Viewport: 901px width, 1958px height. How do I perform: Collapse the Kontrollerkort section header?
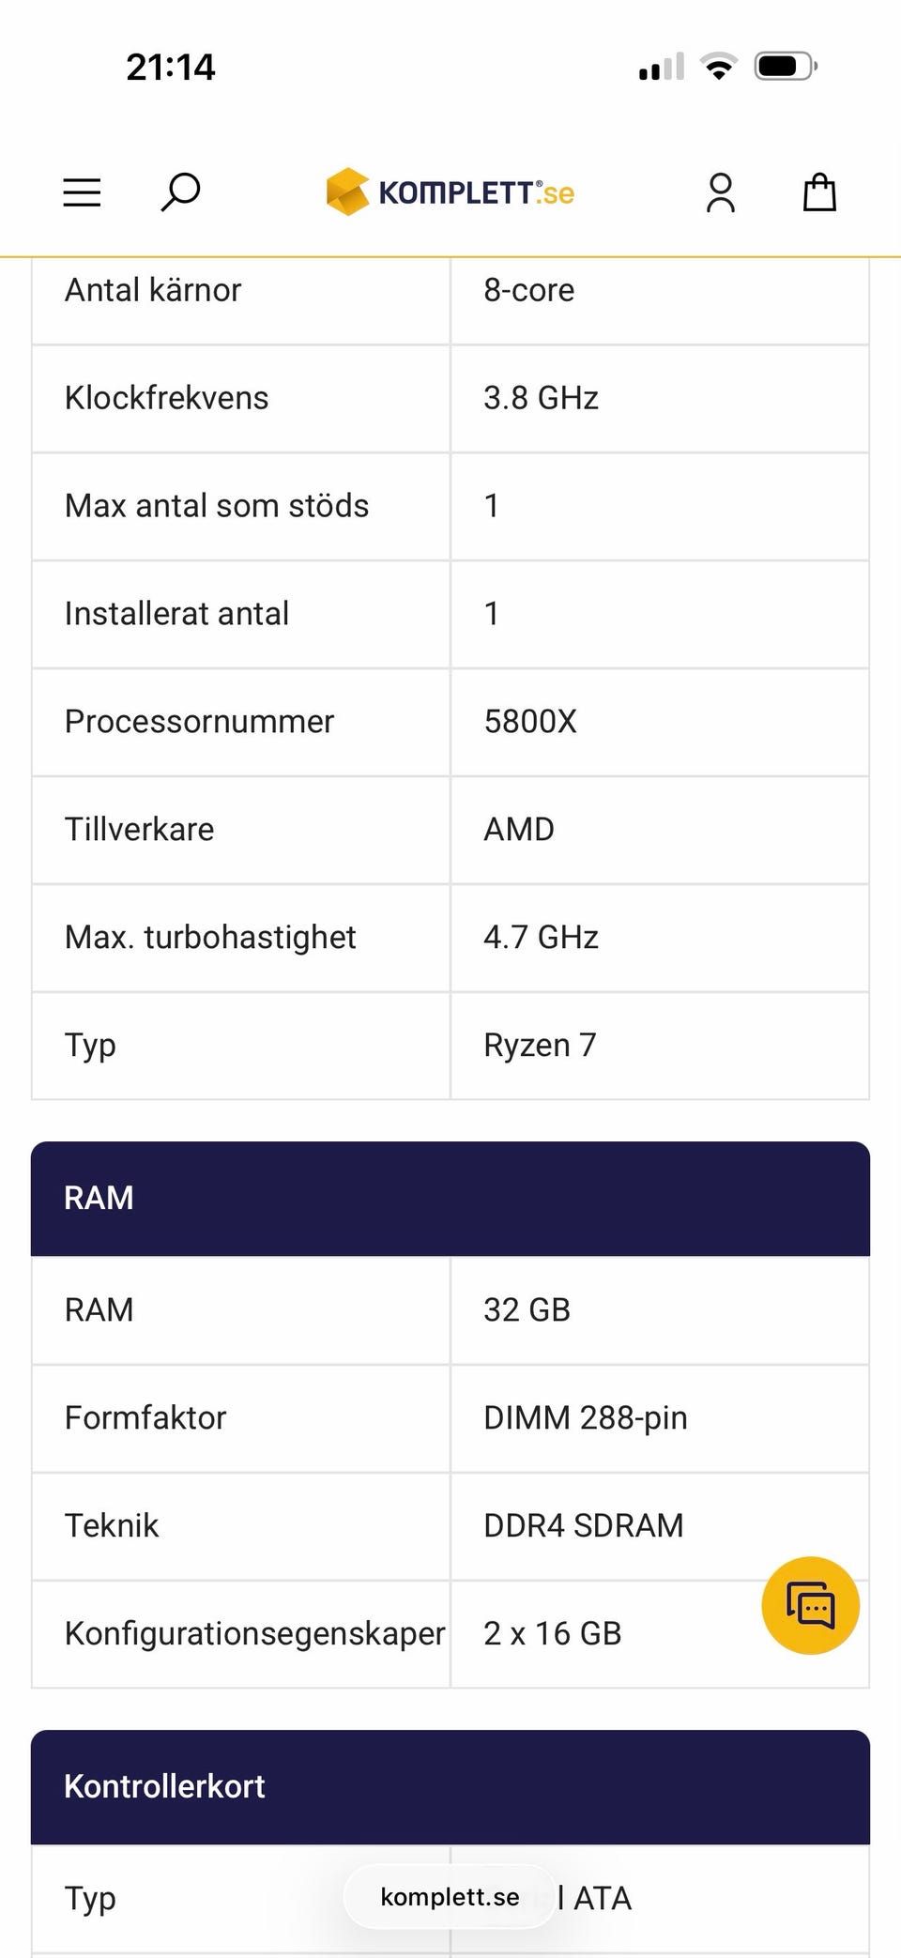coord(450,1786)
